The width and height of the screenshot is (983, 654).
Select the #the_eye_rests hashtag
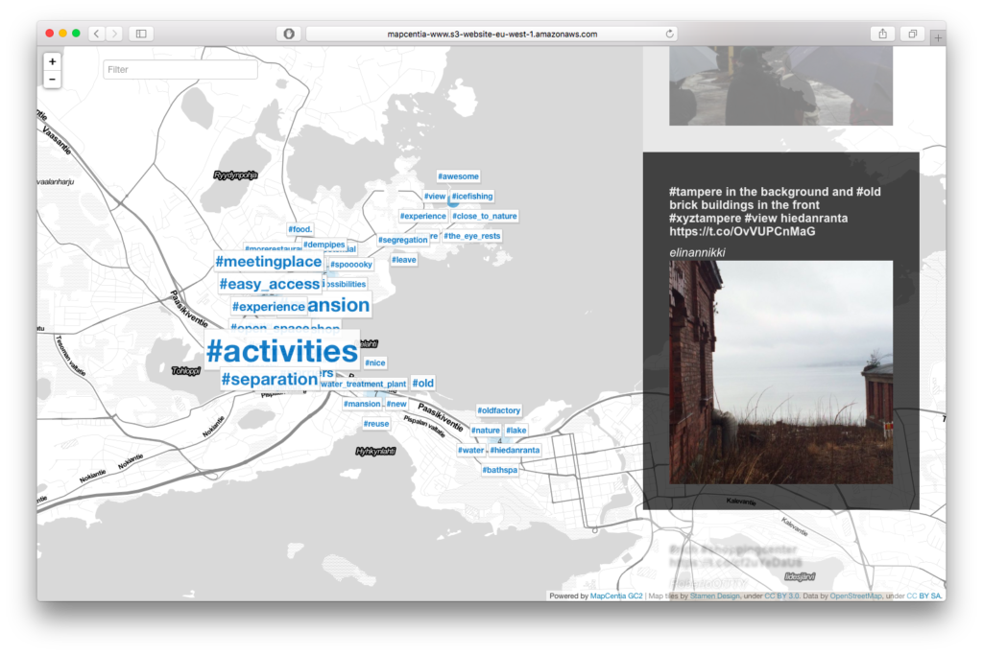(472, 236)
